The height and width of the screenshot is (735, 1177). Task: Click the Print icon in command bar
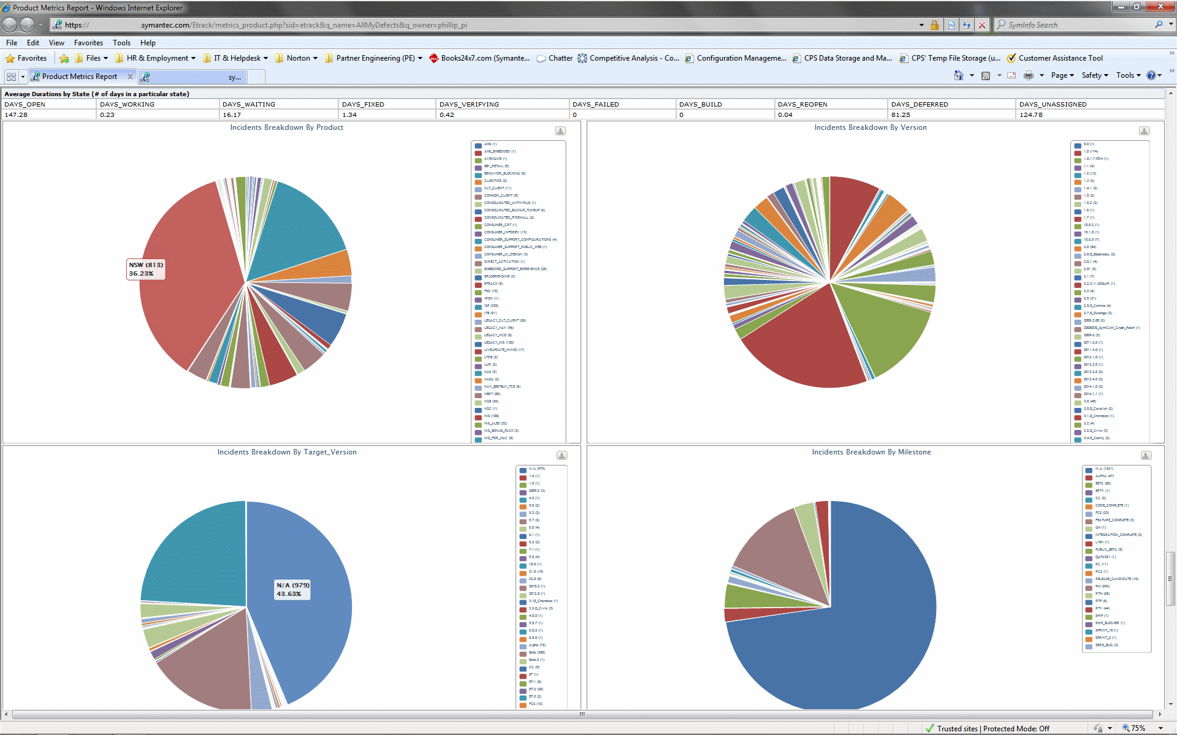coord(1029,75)
